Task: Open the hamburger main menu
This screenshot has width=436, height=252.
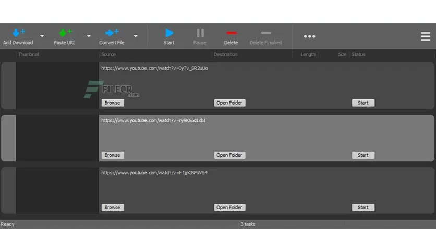Action: [x=426, y=36]
